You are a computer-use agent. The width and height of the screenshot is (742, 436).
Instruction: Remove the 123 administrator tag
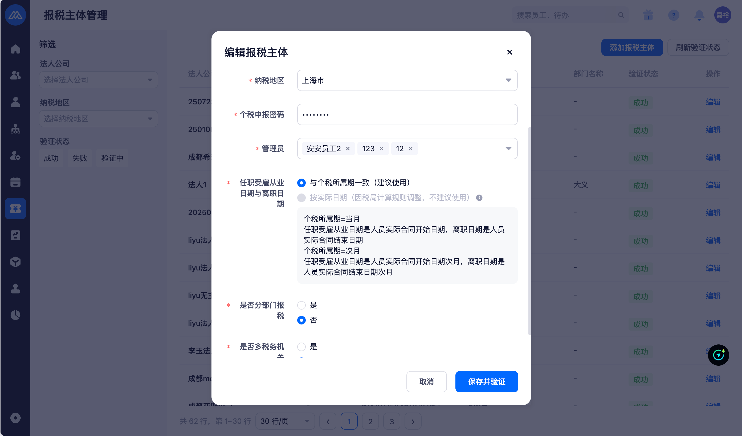point(382,149)
